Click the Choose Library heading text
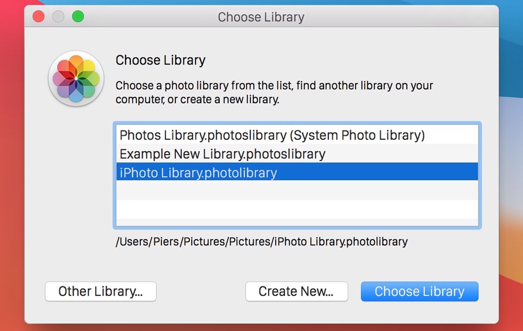Viewport: 523px width, 331px height. 160,60
